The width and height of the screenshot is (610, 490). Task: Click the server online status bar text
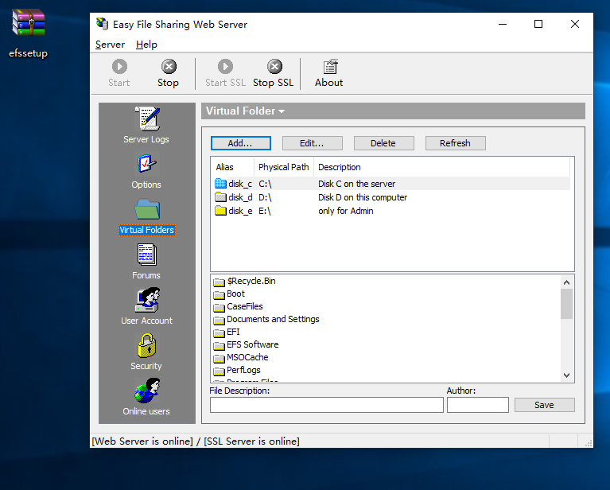196,441
